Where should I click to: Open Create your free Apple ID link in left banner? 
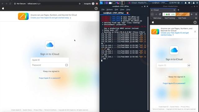pyautogui.click(x=51, y=18)
